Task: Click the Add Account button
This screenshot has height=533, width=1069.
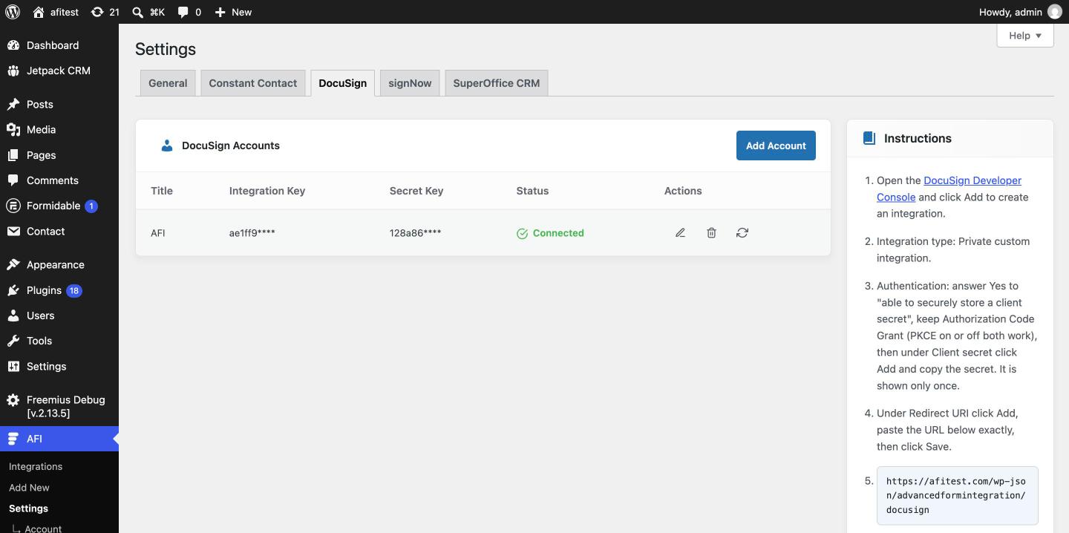Action: click(776, 145)
